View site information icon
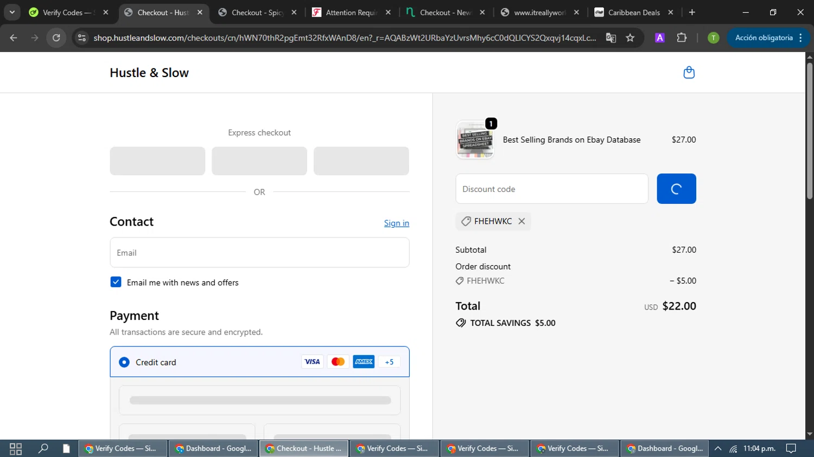Screen dimensions: 814x457 pyautogui.click(x=82, y=37)
